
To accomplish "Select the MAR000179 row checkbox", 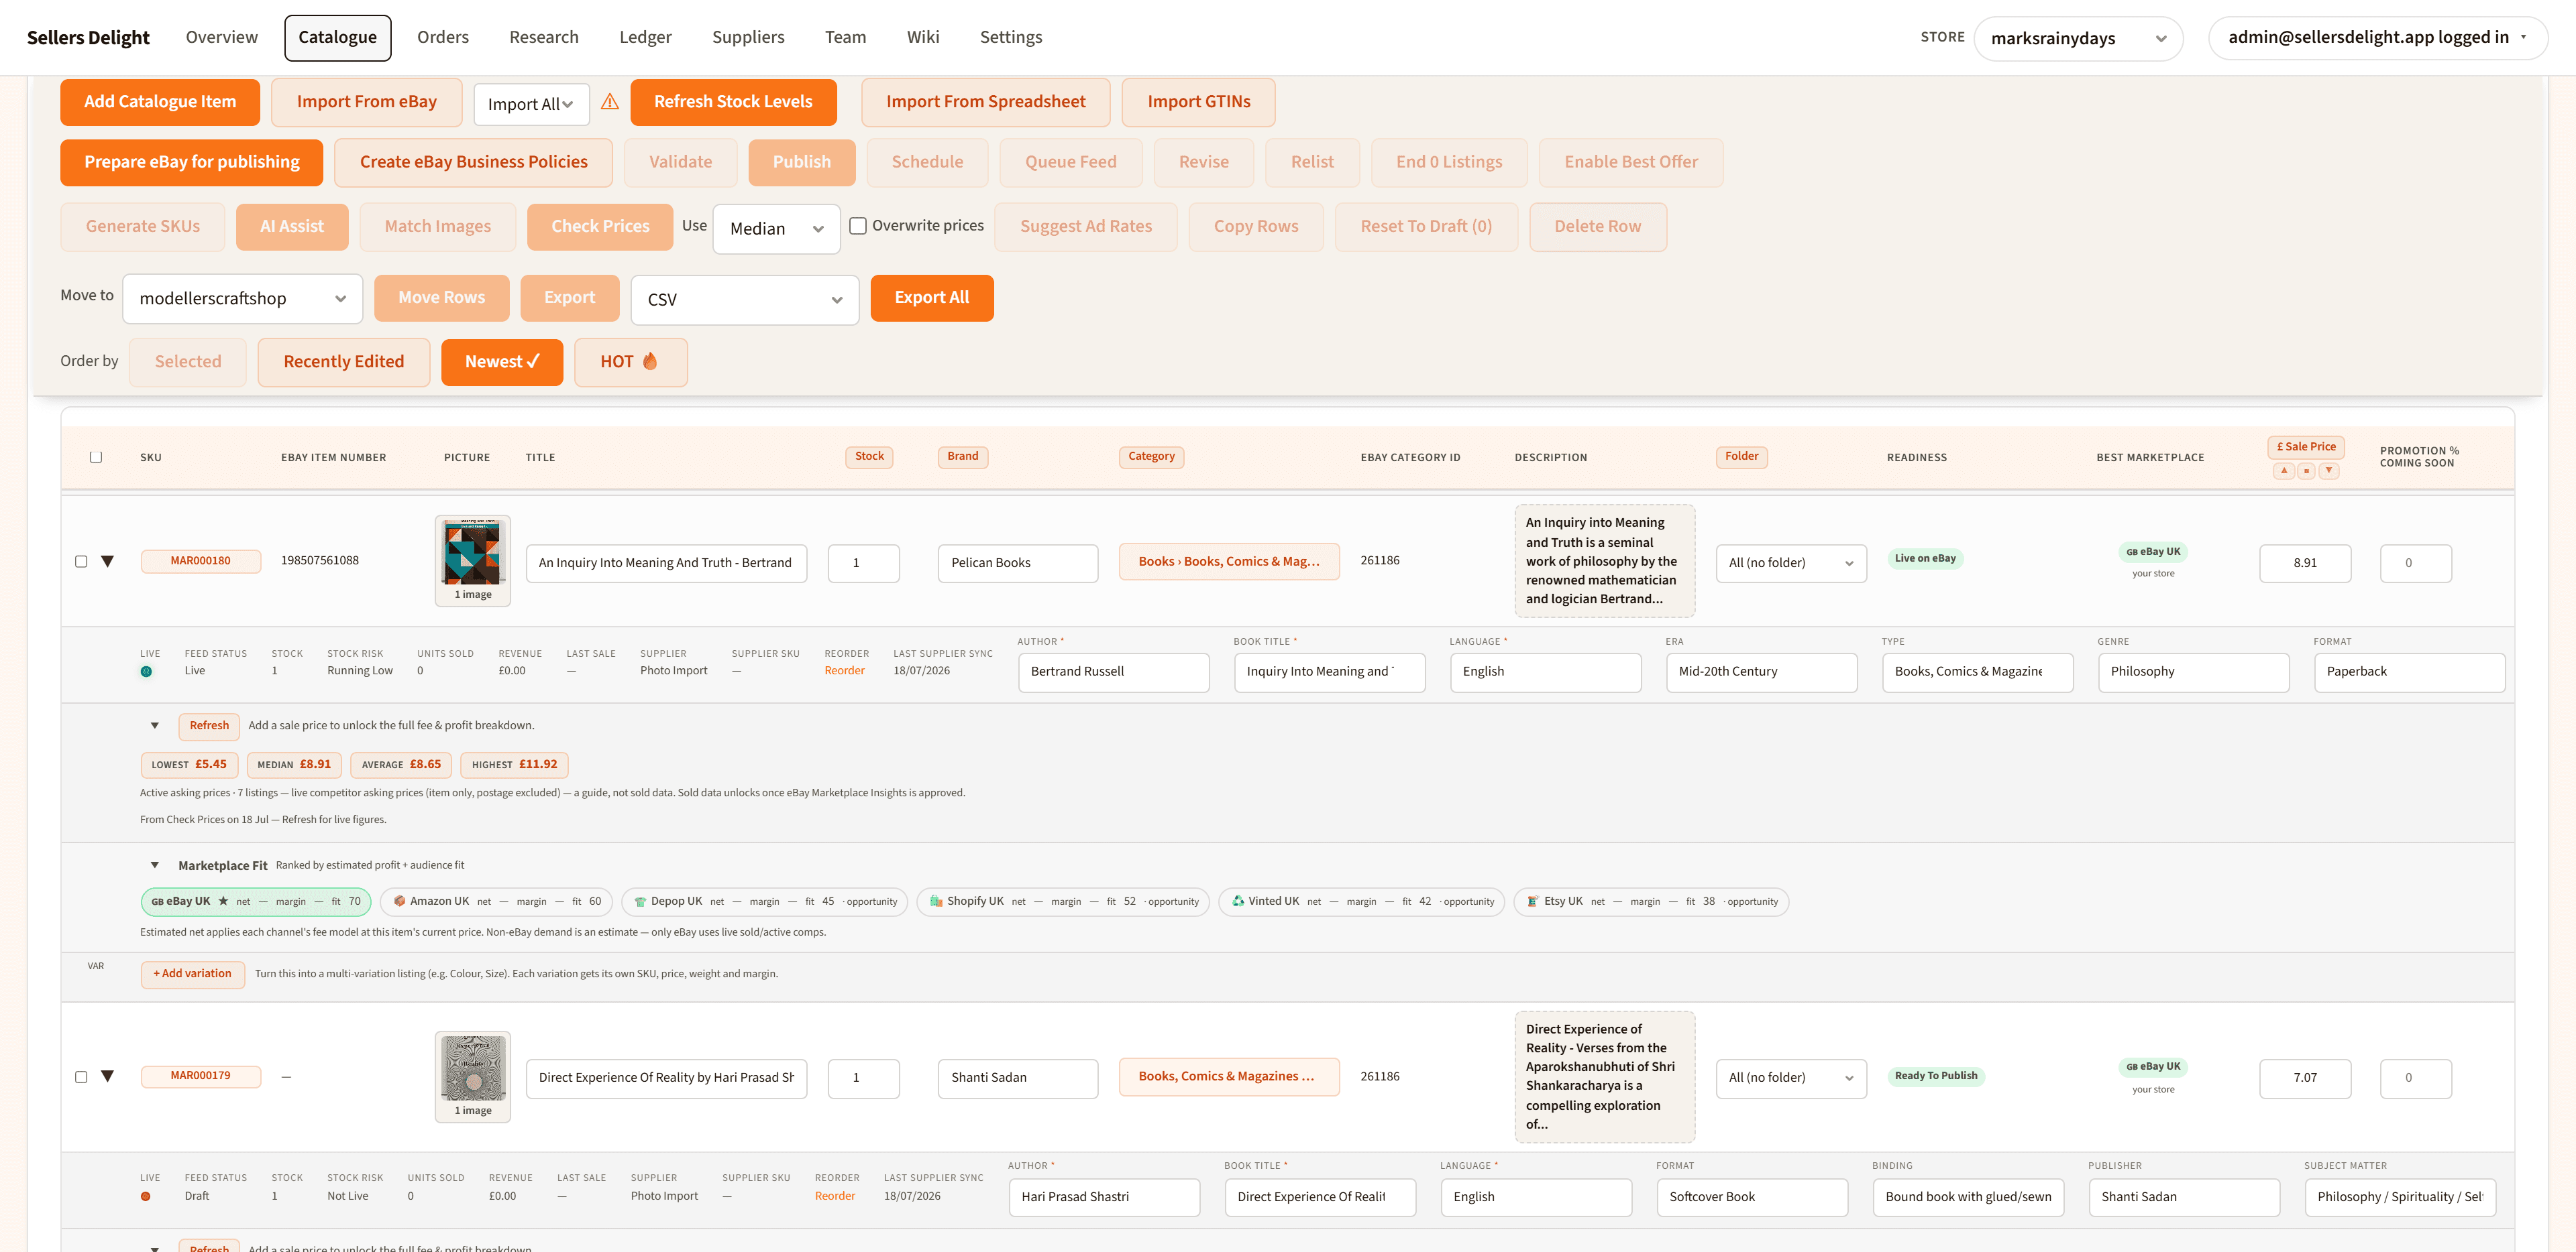I will pos(81,1076).
